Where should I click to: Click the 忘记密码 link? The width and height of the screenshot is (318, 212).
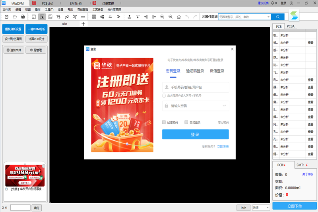223,123
